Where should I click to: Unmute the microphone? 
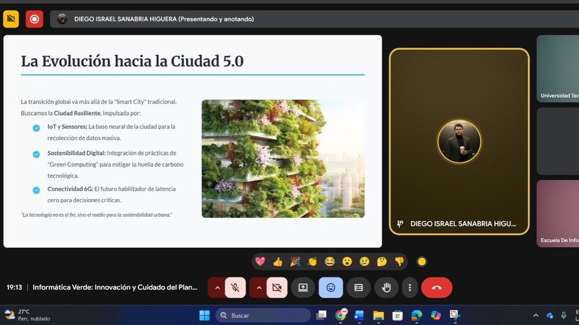pyautogui.click(x=235, y=288)
